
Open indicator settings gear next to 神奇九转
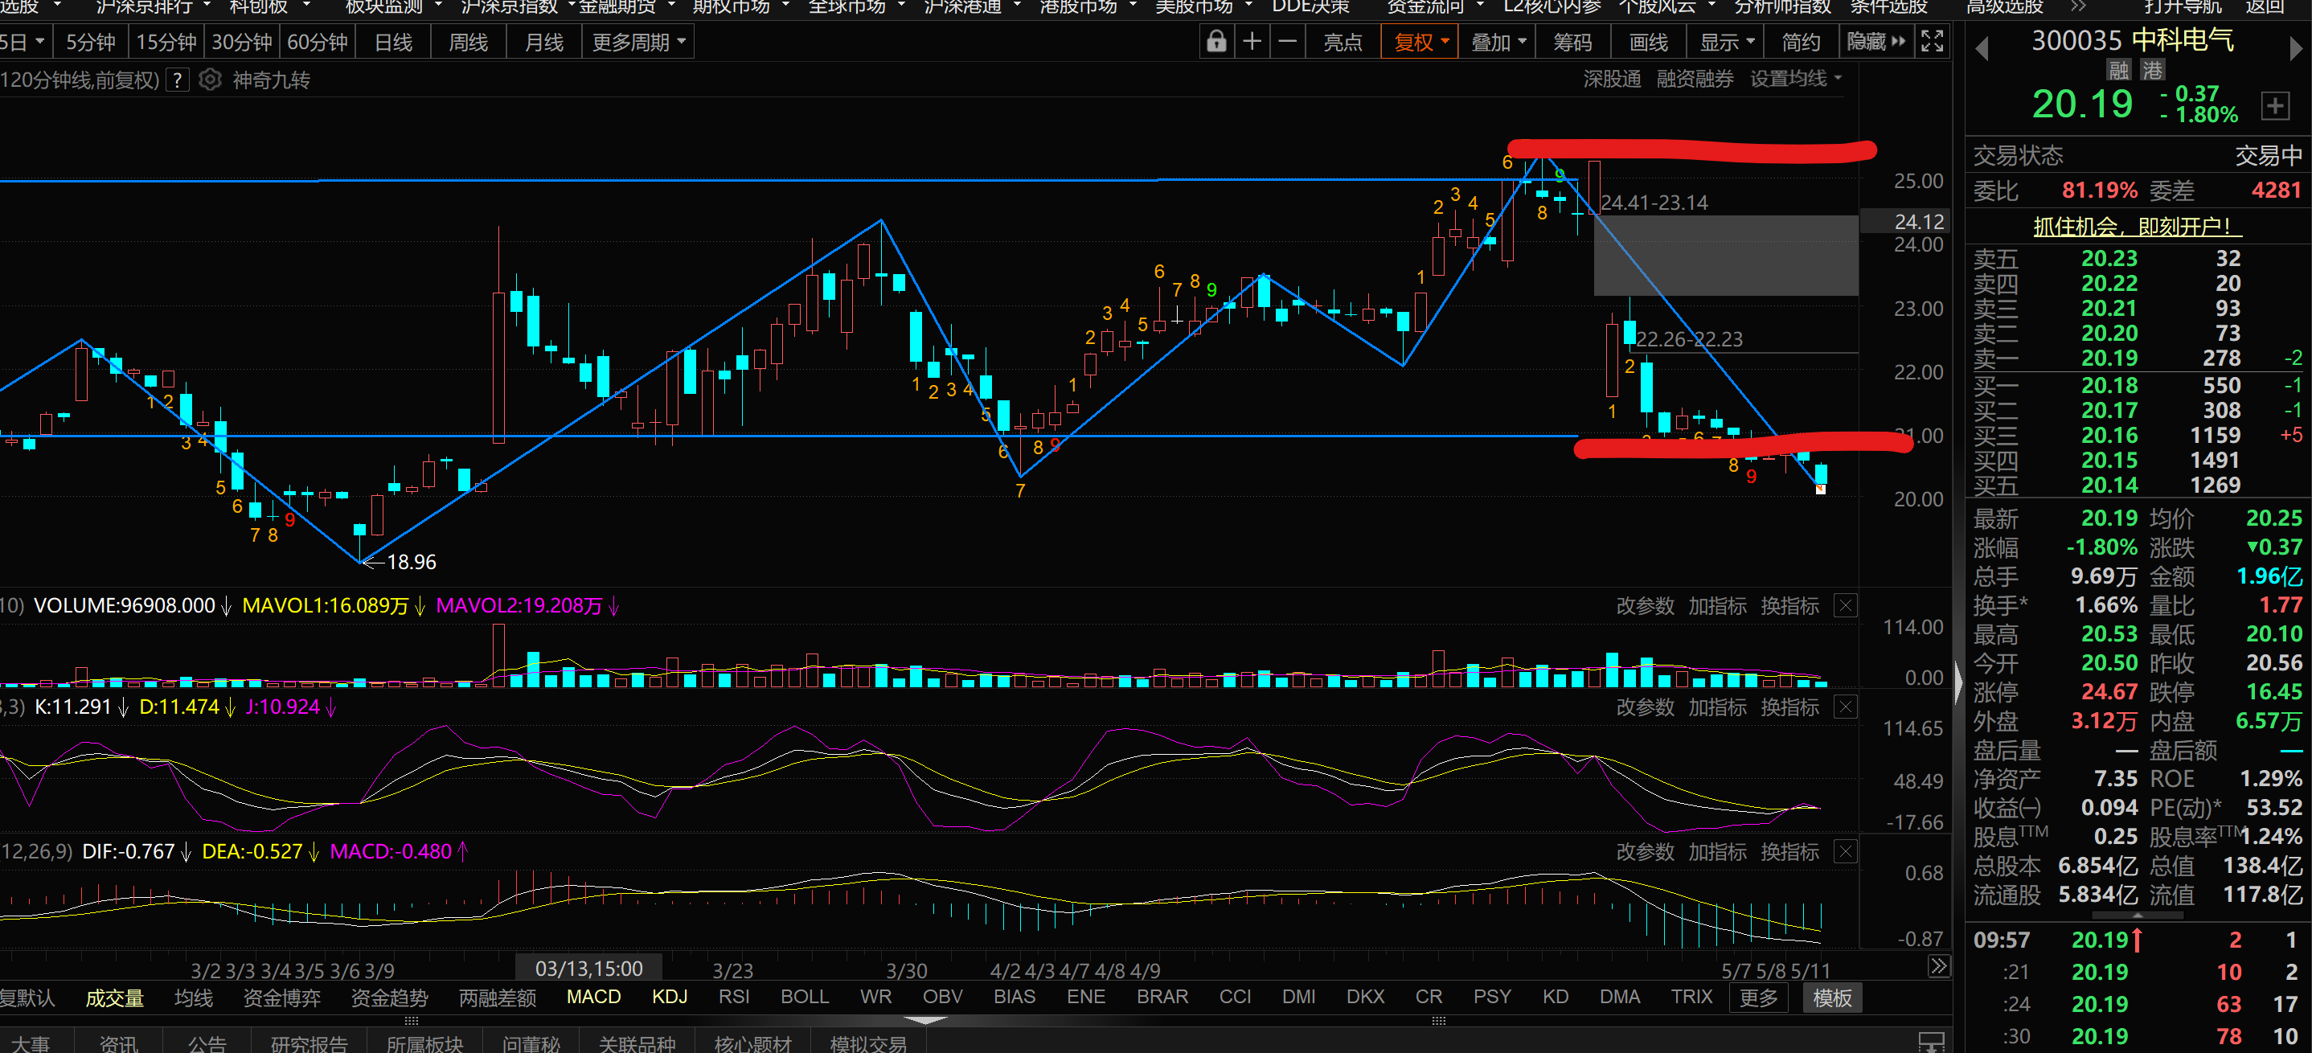[210, 80]
